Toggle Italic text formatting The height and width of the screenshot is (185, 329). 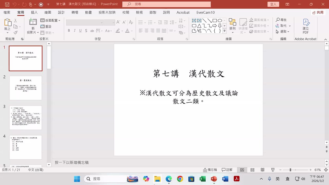(75, 31)
